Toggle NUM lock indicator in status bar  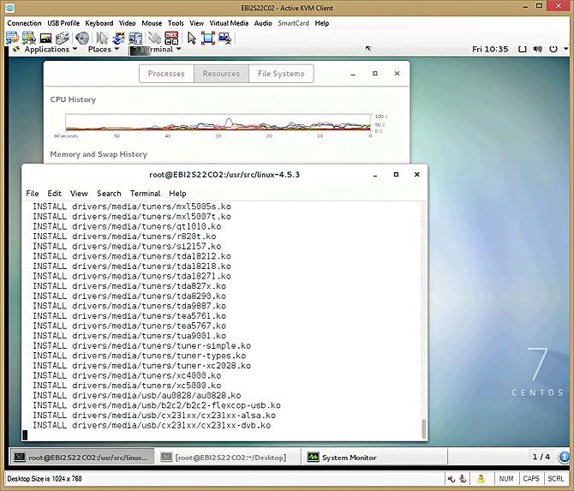506,478
